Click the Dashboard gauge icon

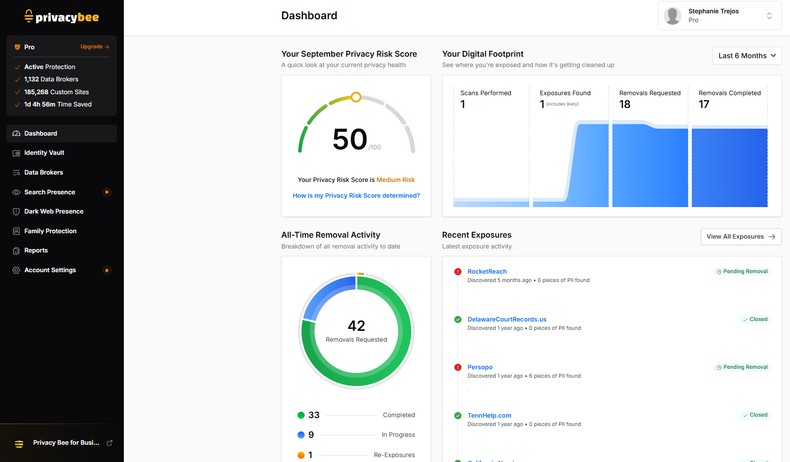tap(16, 134)
